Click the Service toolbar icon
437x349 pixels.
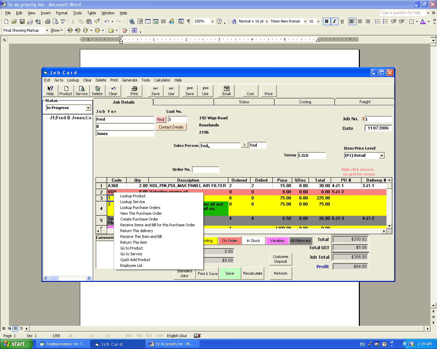tap(82, 90)
